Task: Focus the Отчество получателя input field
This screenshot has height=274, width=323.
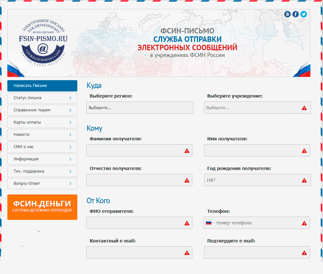Action: pos(139,180)
